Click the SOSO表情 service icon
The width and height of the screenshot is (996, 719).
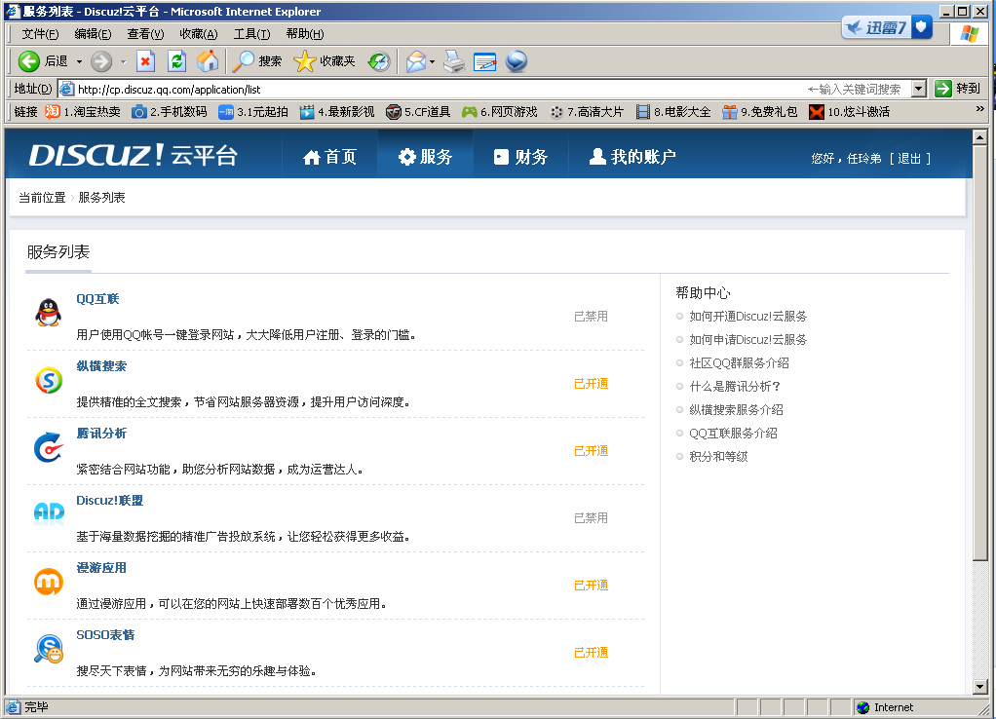point(48,649)
